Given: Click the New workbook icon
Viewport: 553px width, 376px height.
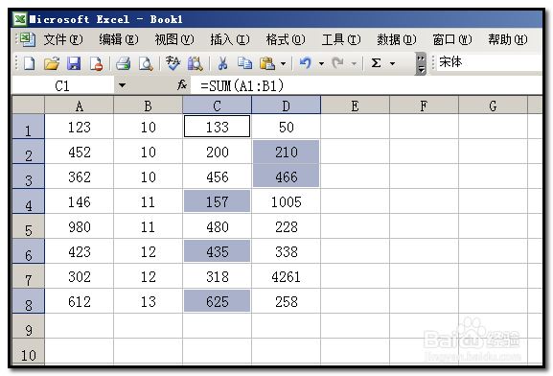Looking at the screenshot, I should [29, 63].
